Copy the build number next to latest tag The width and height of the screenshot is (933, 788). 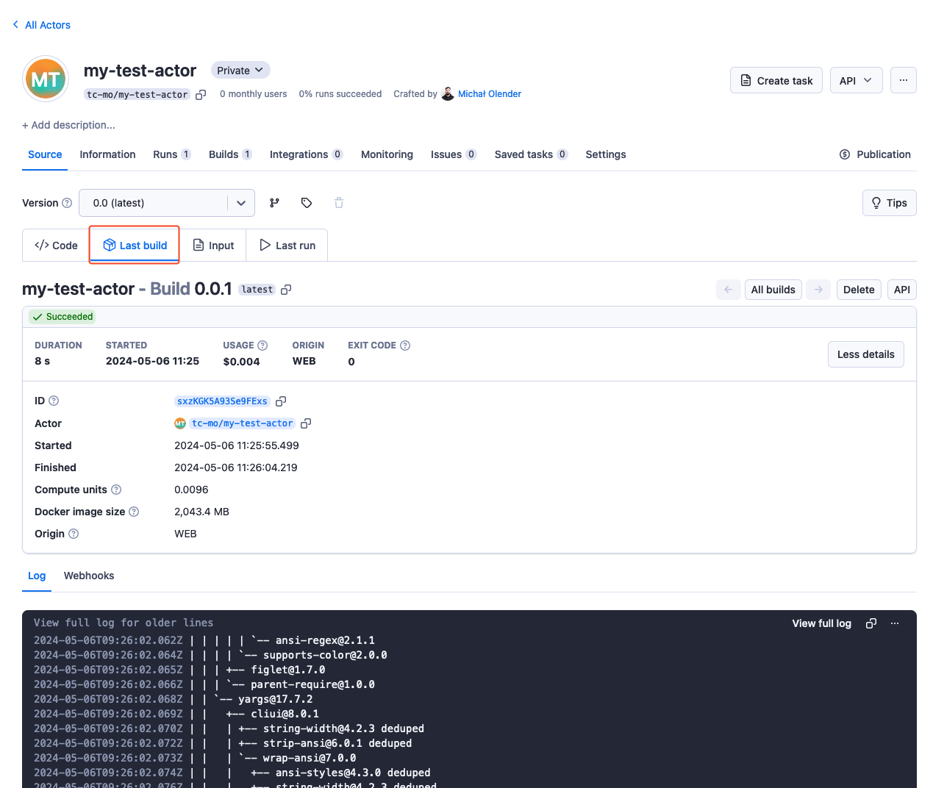coord(287,290)
